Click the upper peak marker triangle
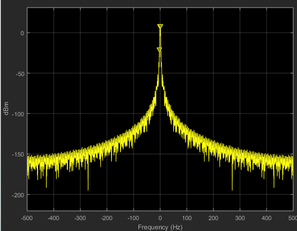This screenshot has height=231, width=297. point(160,26)
